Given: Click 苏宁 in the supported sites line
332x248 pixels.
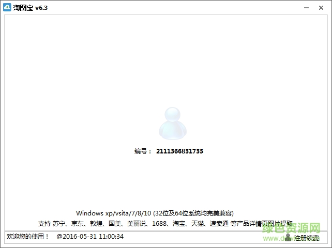Looking at the screenshot, I should click(60, 224).
